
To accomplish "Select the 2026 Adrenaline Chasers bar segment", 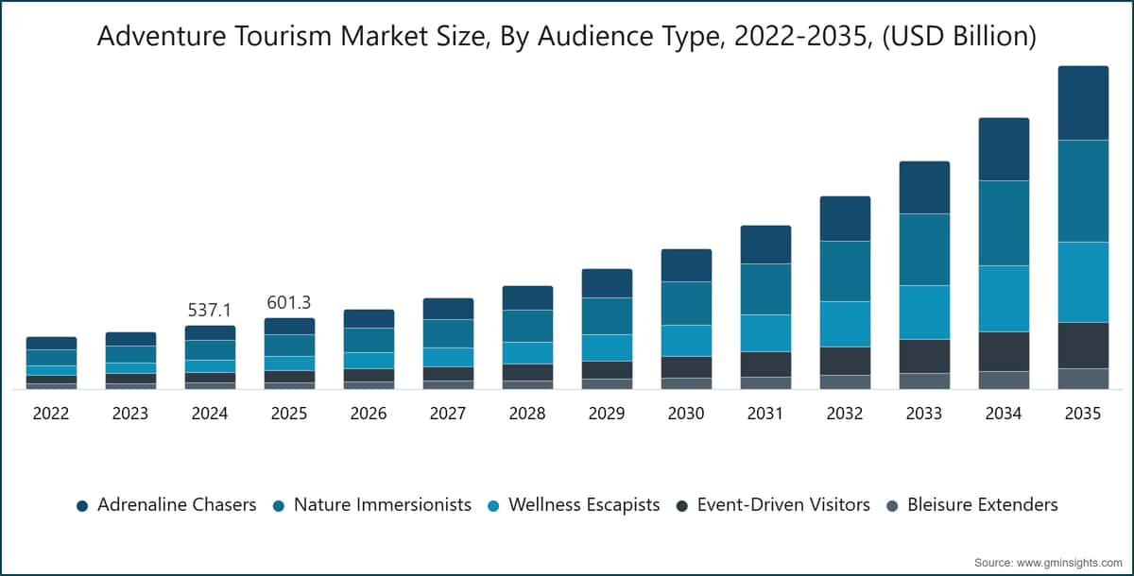I will pyautogui.click(x=369, y=319).
